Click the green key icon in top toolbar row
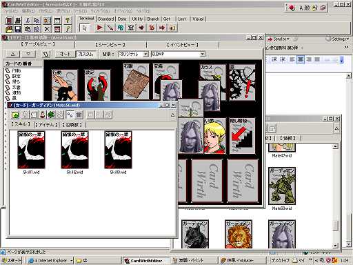 pyautogui.click(x=68, y=21)
